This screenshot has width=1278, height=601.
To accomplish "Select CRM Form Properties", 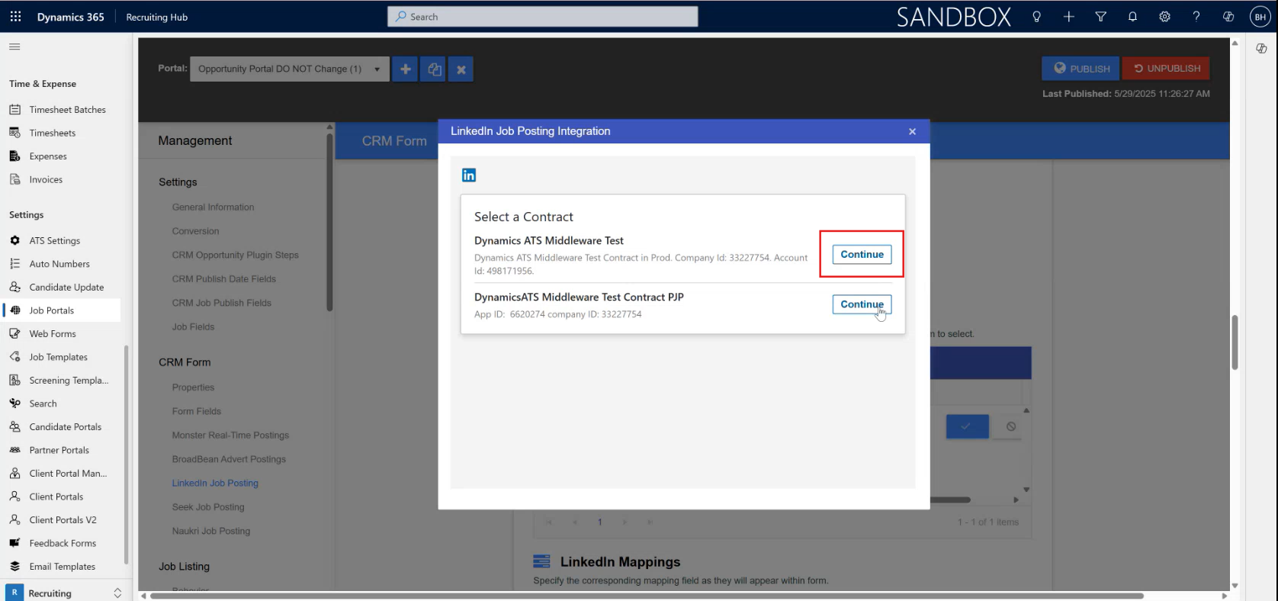I will tap(193, 387).
